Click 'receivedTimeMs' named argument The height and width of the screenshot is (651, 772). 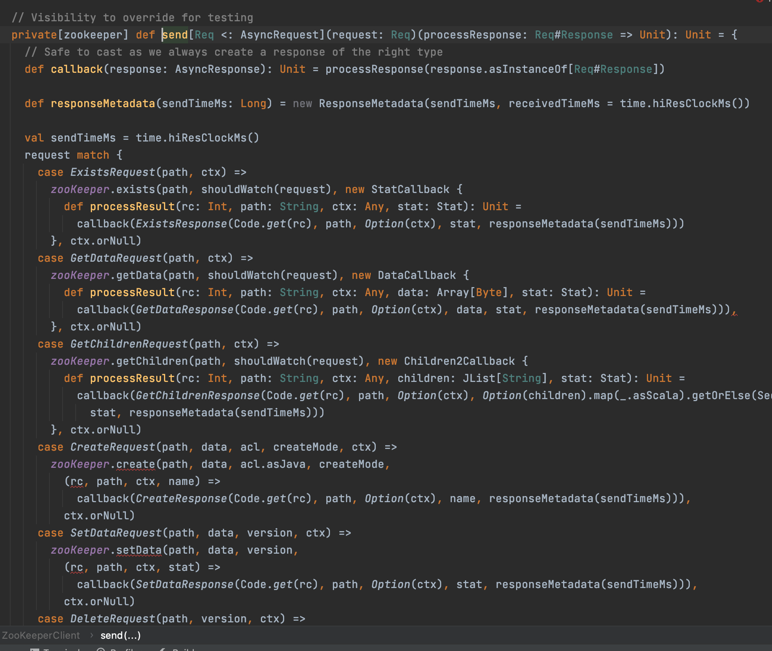coord(554,103)
